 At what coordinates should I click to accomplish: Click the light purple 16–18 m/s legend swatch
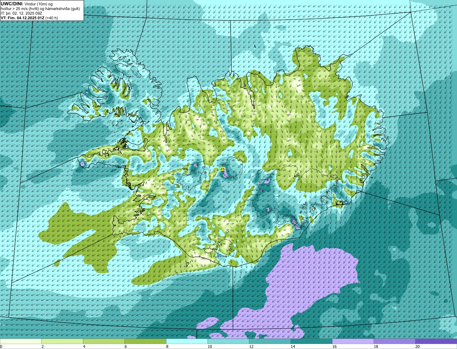(x=353, y=342)
